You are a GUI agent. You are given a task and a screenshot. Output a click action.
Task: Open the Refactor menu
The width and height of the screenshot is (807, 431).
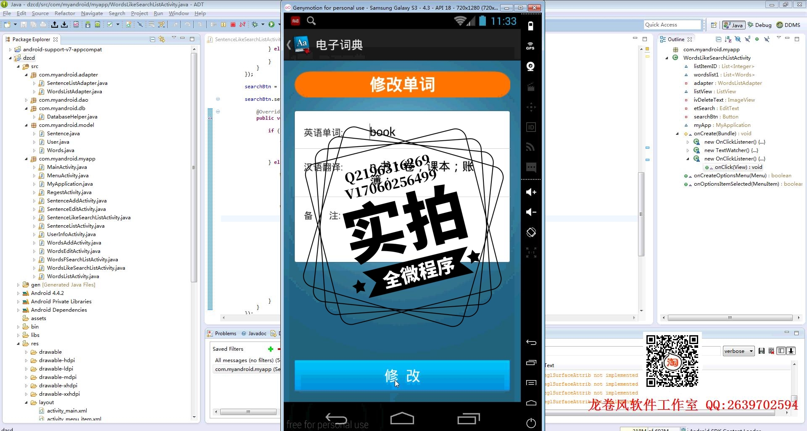[x=65, y=13]
